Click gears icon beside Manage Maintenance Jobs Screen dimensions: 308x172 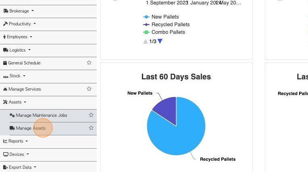[x=12, y=115]
